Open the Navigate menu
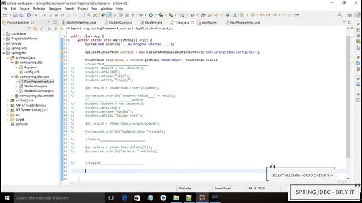Viewport: 362px width, 203px height. [55, 8]
